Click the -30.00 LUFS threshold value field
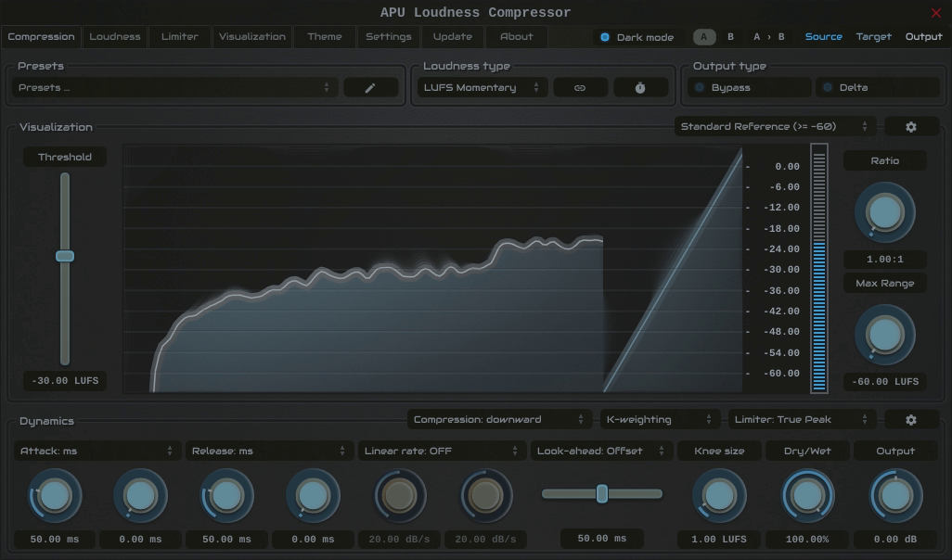The height and width of the screenshot is (560, 952). click(x=65, y=381)
